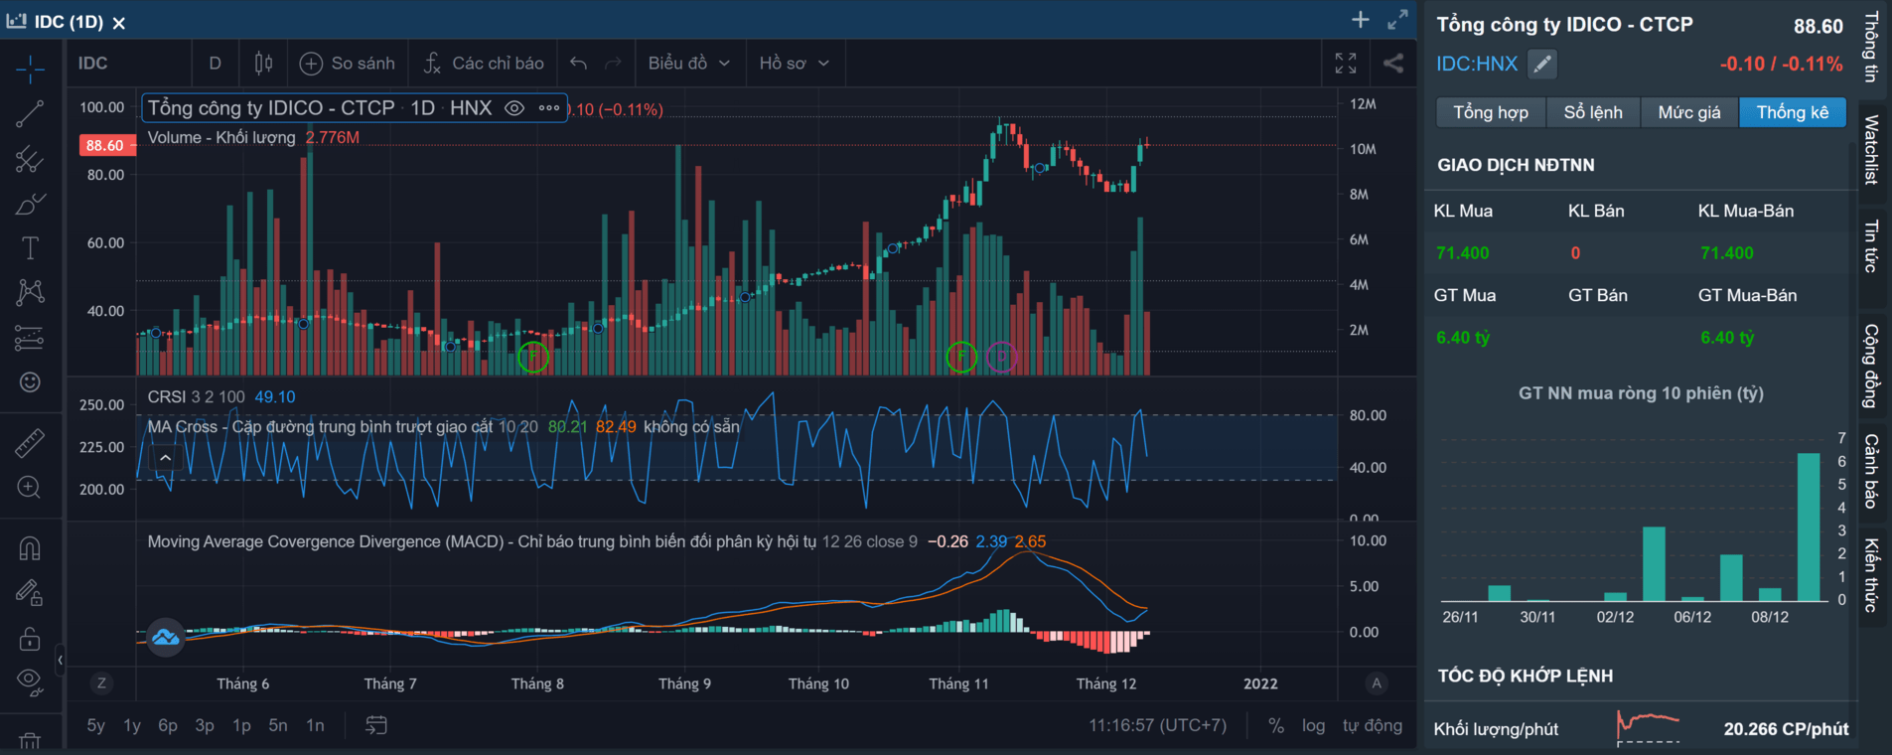
Task: Click the share chart icon
Action: click(1393, 64)
